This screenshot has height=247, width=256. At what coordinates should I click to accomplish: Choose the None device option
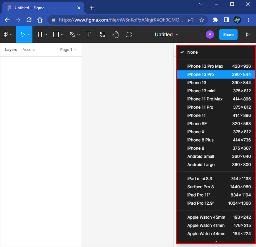(192, 52)
